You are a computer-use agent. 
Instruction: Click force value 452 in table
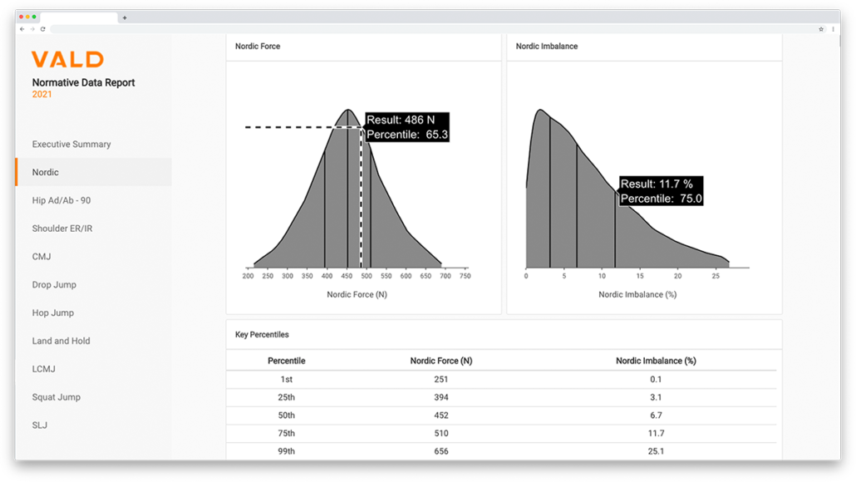pos(441,416)
